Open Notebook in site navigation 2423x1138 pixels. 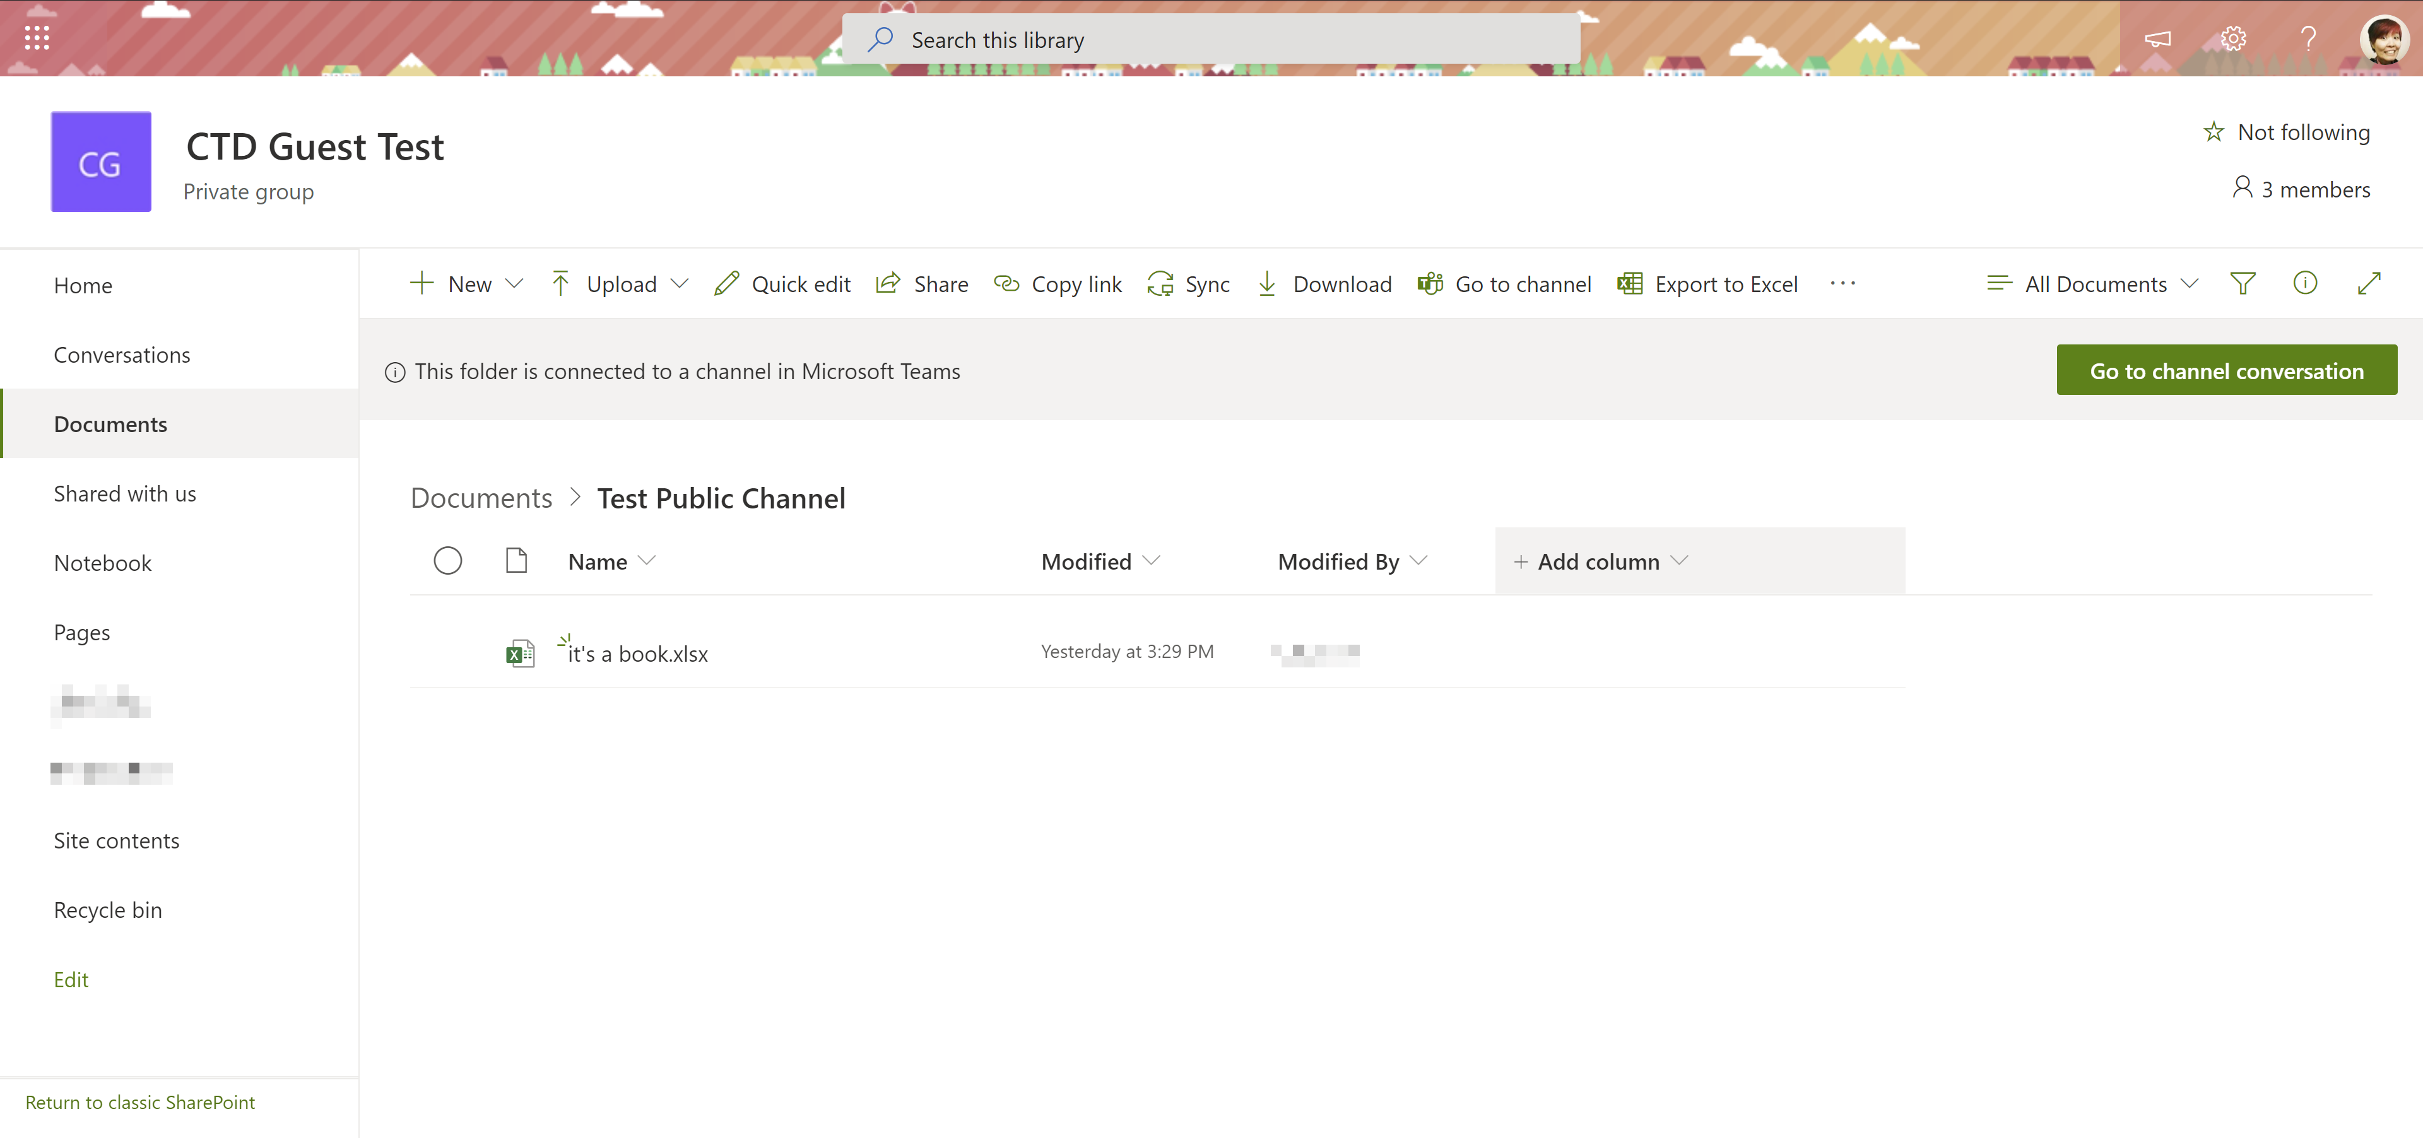tap(102, 563)
